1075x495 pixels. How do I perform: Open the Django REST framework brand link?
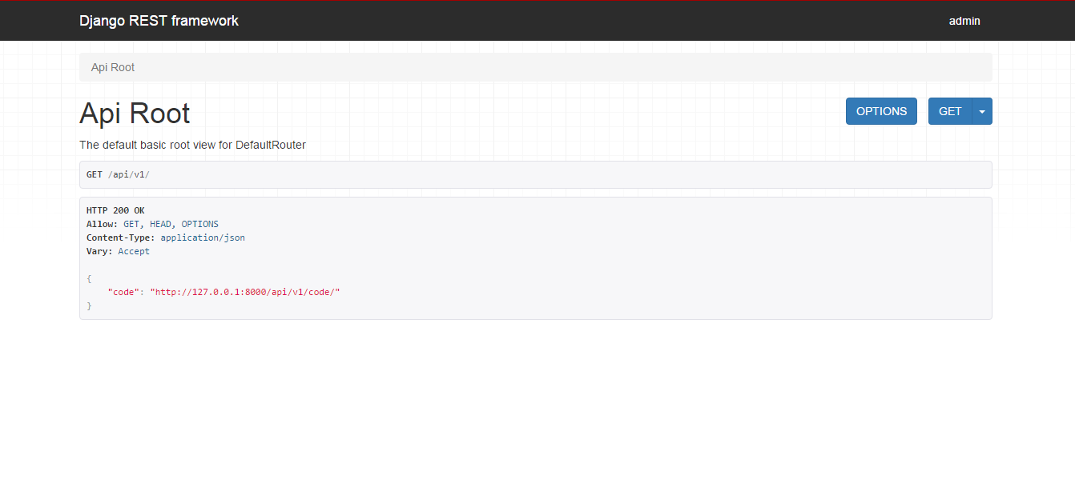pos(159,21)
